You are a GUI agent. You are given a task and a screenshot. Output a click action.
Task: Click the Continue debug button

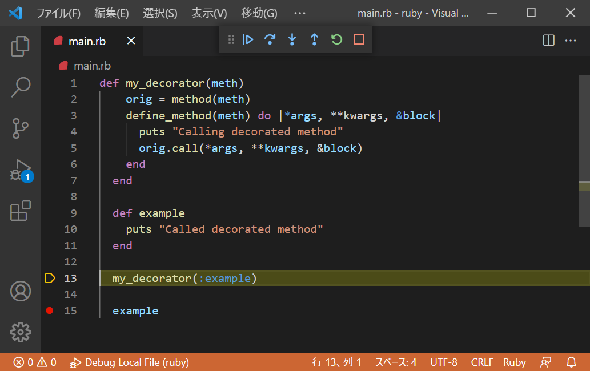pyautogui.click(x=247, y=39)
